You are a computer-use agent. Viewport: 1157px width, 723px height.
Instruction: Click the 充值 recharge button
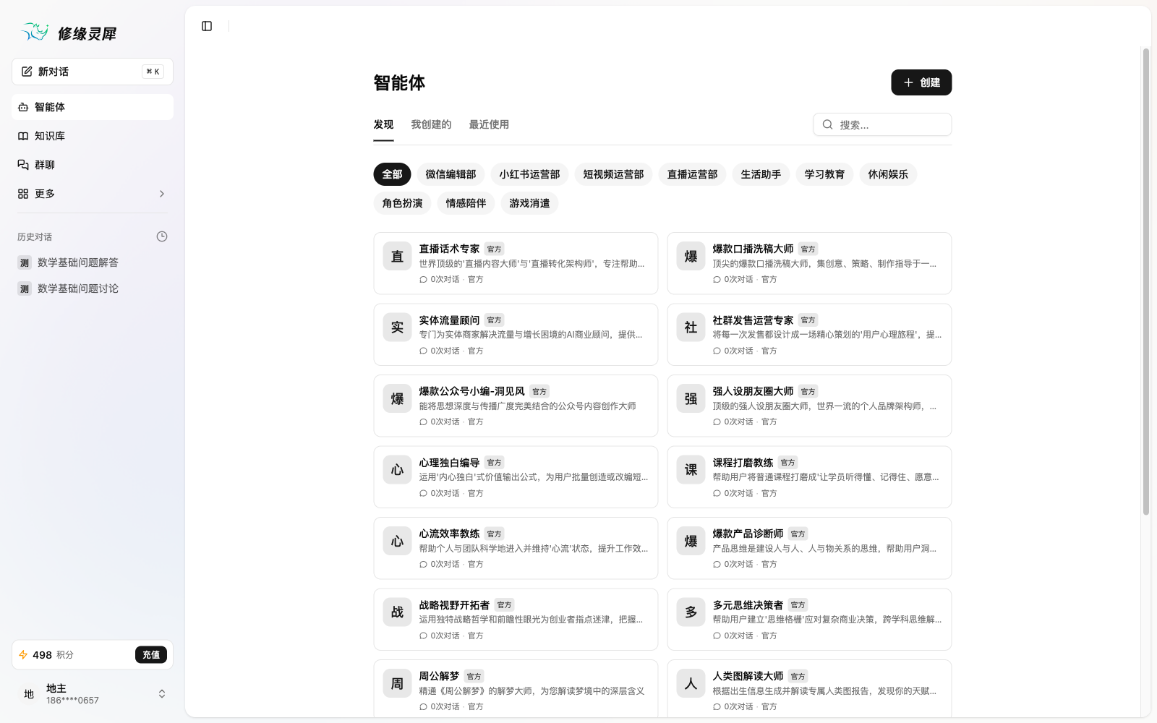click(151, 655)
